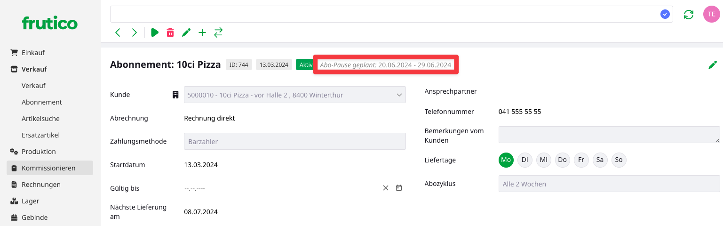Image resolution: width=723 pixels, height=226 pixels.
Task: Toggle Wednesday (Mi) delivery day
Action: (544, 160)
